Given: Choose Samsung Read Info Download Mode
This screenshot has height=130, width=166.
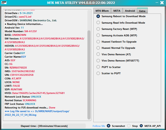Looking at the screenshot, I should click(121, 23).
